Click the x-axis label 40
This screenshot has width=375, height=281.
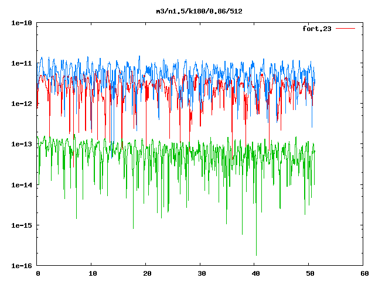point(256,273)
